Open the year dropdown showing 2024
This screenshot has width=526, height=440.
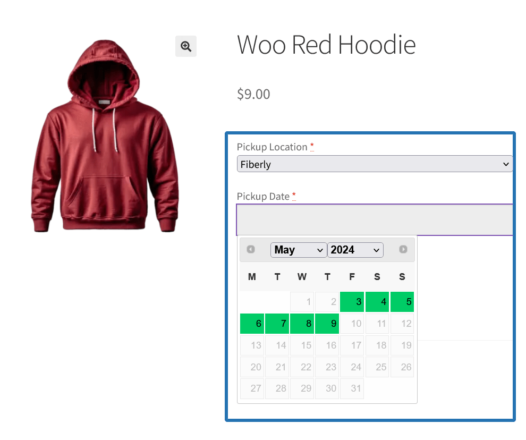click(x=355, y=250)
